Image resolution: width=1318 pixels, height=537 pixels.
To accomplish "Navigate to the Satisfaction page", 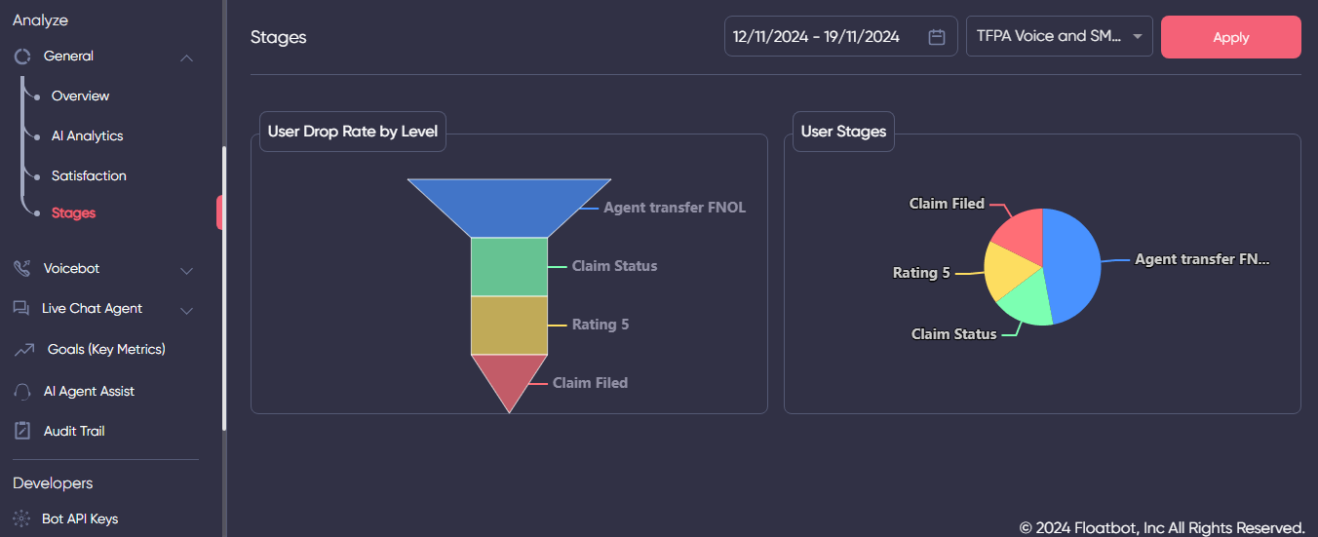I will [89, 175].
